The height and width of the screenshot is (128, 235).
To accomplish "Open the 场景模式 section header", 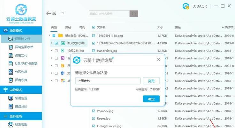I will point(21,30).
